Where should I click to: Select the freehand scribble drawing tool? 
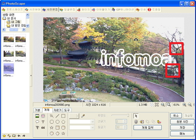tap(52, 116)
